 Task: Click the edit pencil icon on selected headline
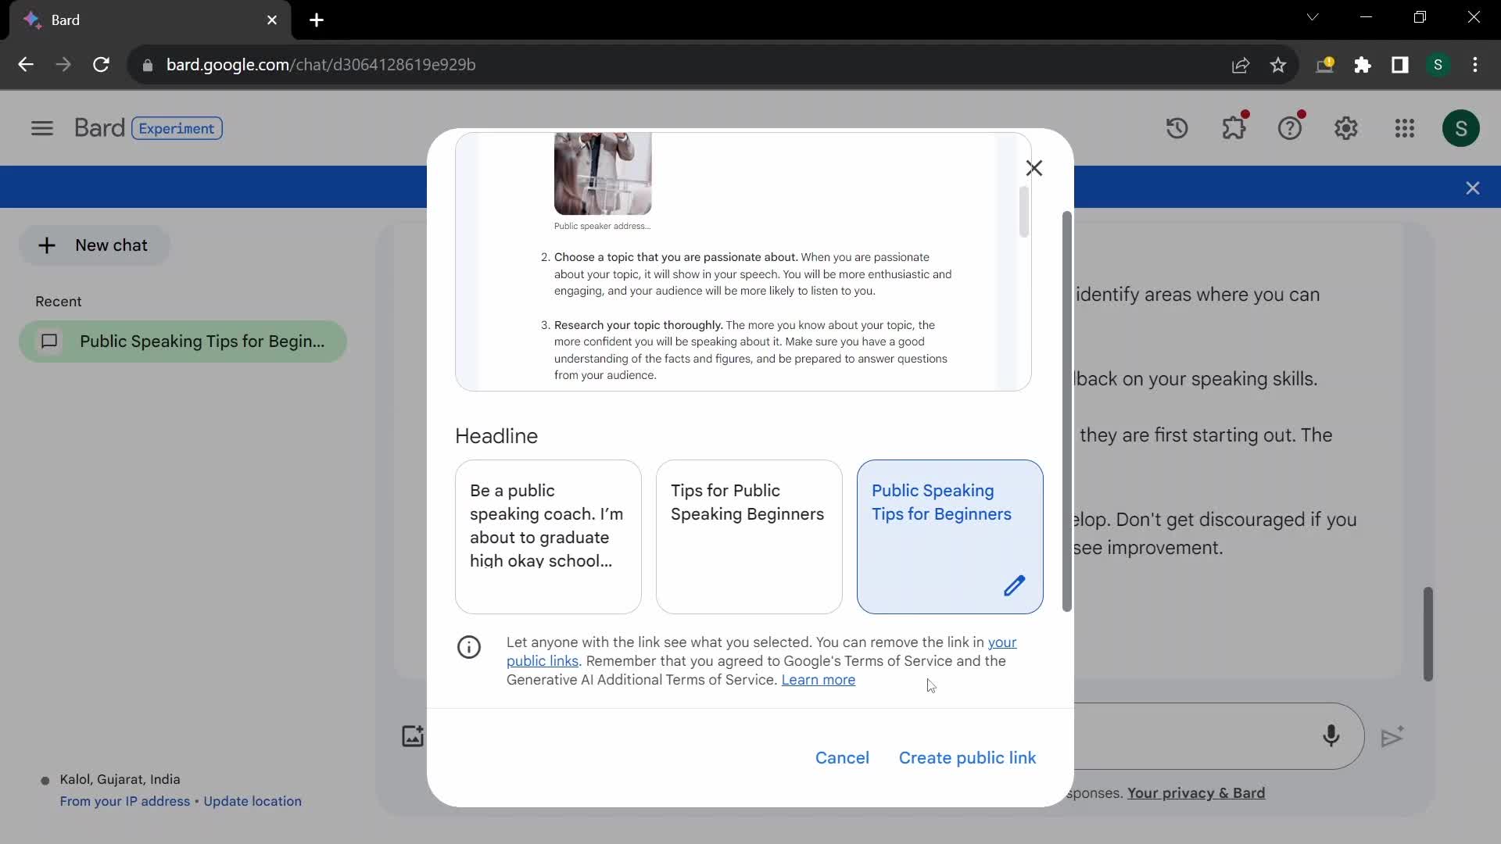[x=1013, y=585]
